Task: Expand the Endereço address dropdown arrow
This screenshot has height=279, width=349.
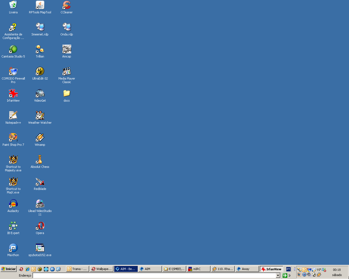Action: point(278,275)
